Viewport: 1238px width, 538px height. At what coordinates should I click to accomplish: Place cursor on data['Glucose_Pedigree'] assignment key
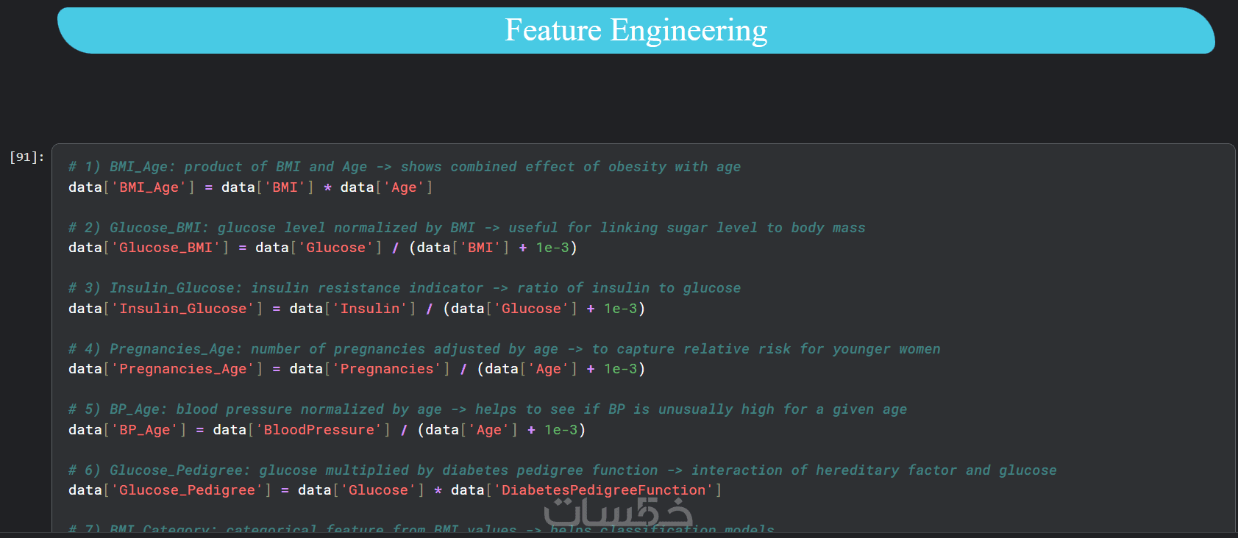point(187,490)
